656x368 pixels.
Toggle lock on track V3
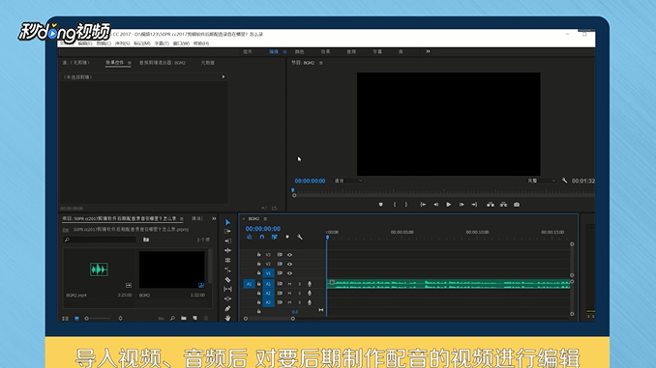[258, 254]
